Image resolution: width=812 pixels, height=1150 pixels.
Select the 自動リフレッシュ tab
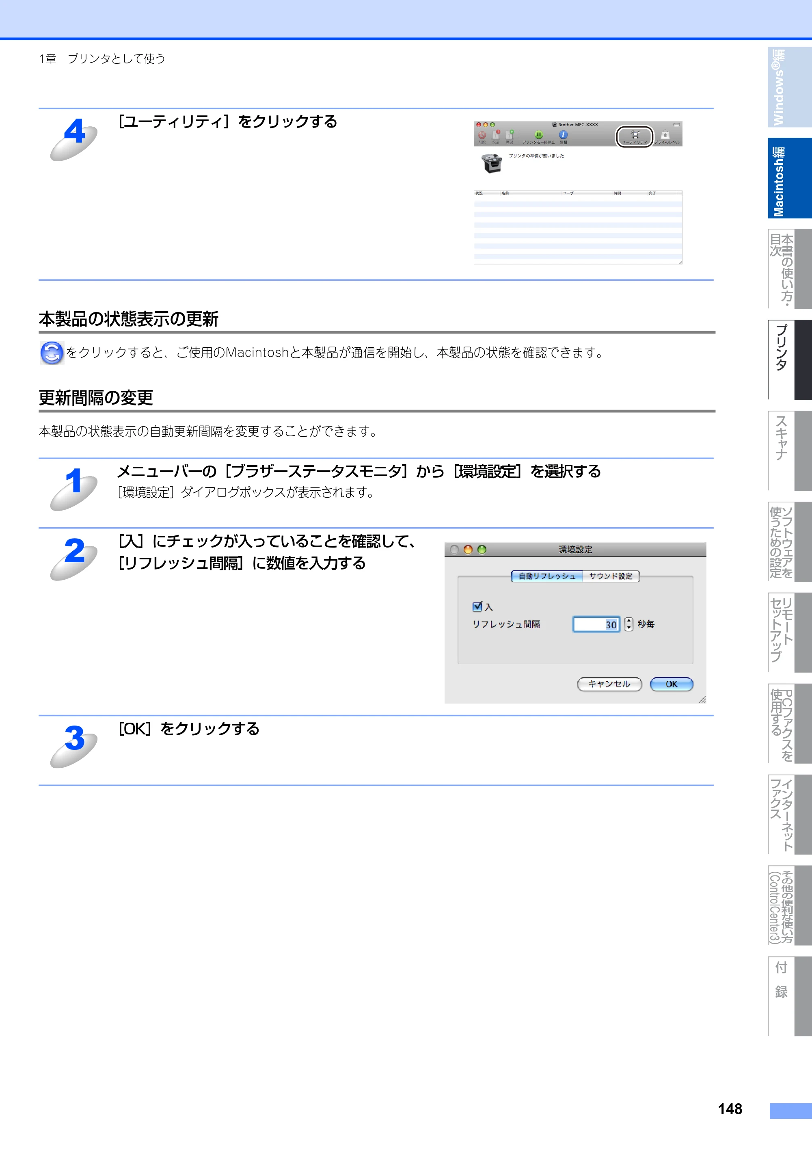[546, 576]
